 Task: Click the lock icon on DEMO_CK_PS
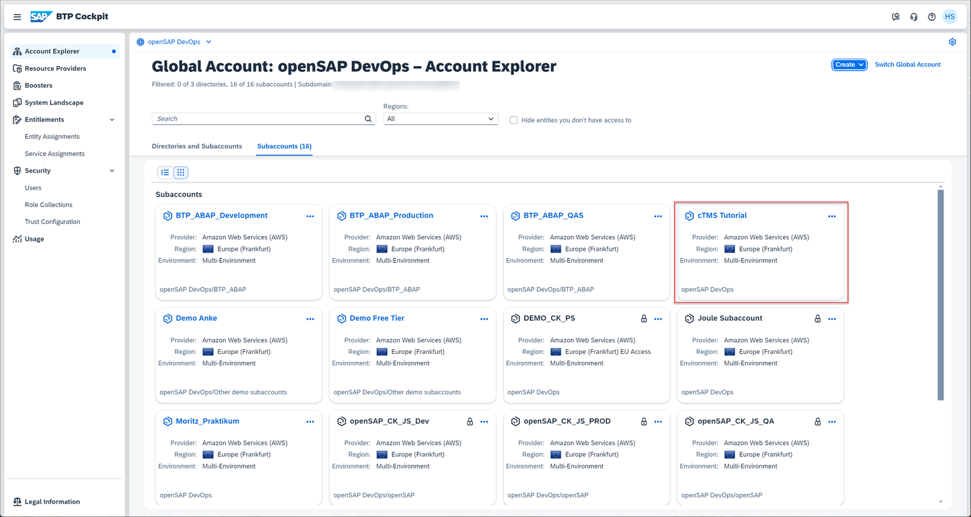click(644, 319)
